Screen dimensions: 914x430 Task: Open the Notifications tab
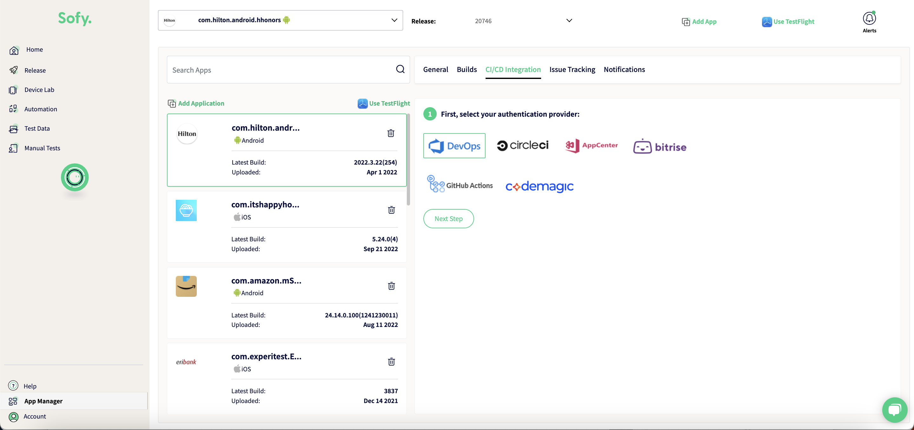pyautogui.click(x=624, y=69)
